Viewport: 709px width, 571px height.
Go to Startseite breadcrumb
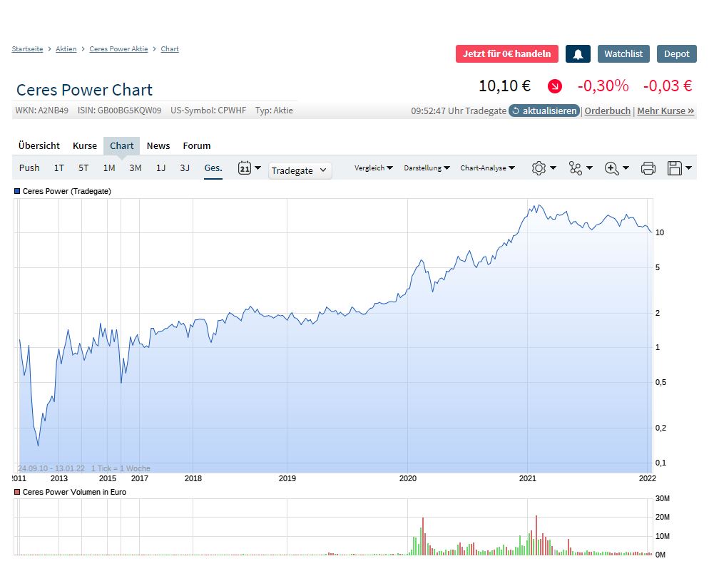click(27, 48)
